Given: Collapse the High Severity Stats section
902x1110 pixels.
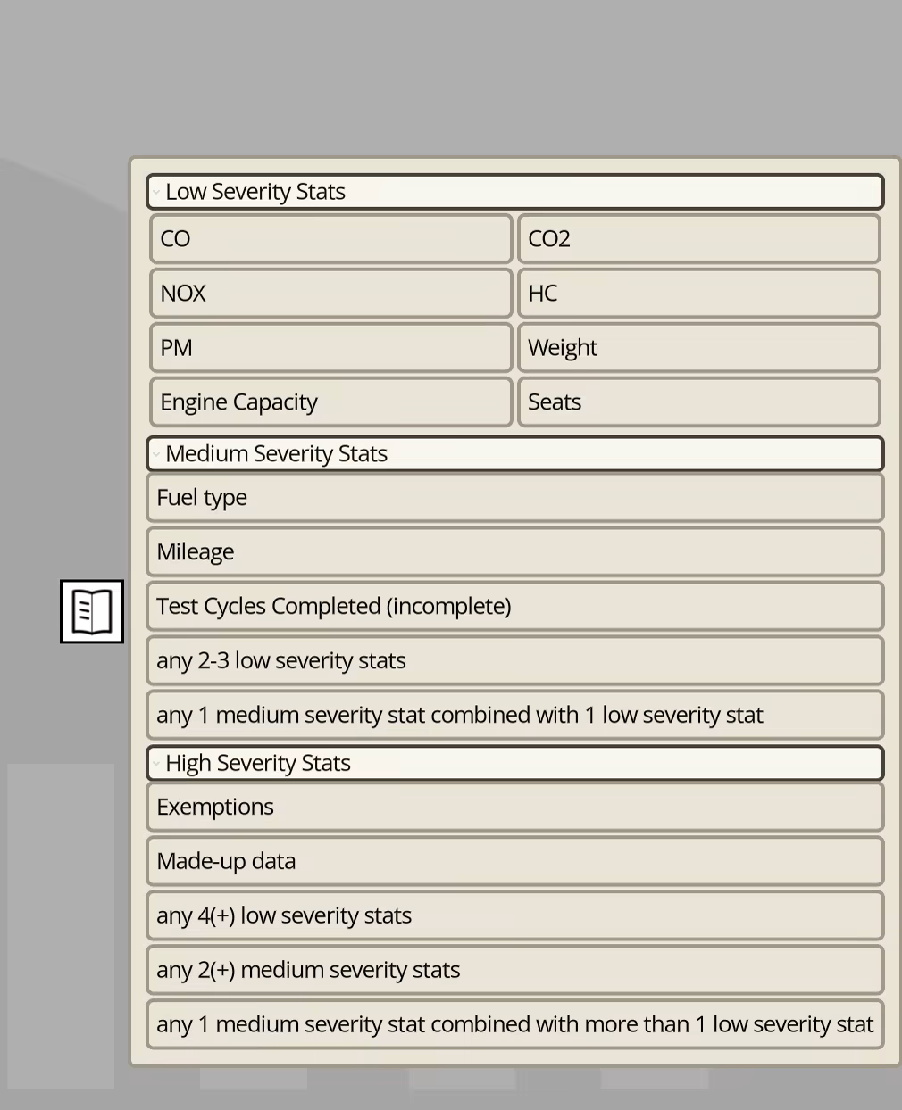Looking at the screenshot, I should click(156, 764).
